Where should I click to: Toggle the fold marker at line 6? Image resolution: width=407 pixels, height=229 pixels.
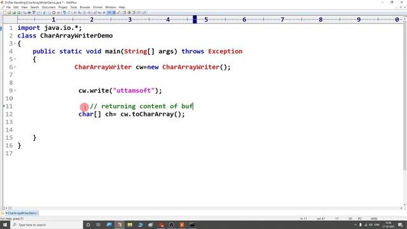tap(15, 67)
